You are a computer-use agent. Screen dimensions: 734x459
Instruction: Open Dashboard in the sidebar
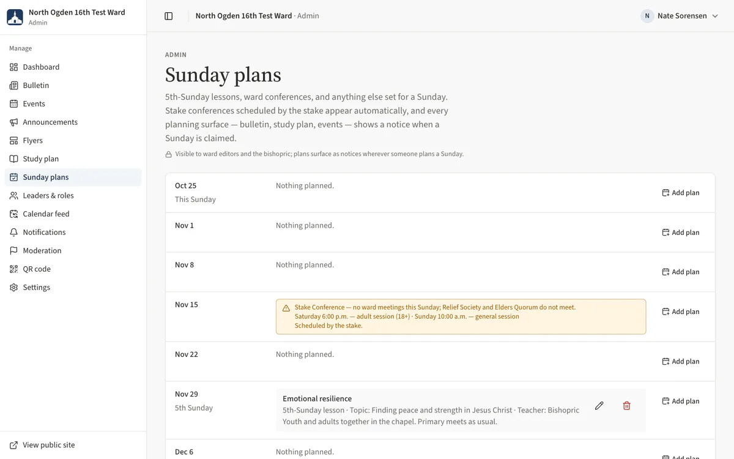(x=73, y=67)
